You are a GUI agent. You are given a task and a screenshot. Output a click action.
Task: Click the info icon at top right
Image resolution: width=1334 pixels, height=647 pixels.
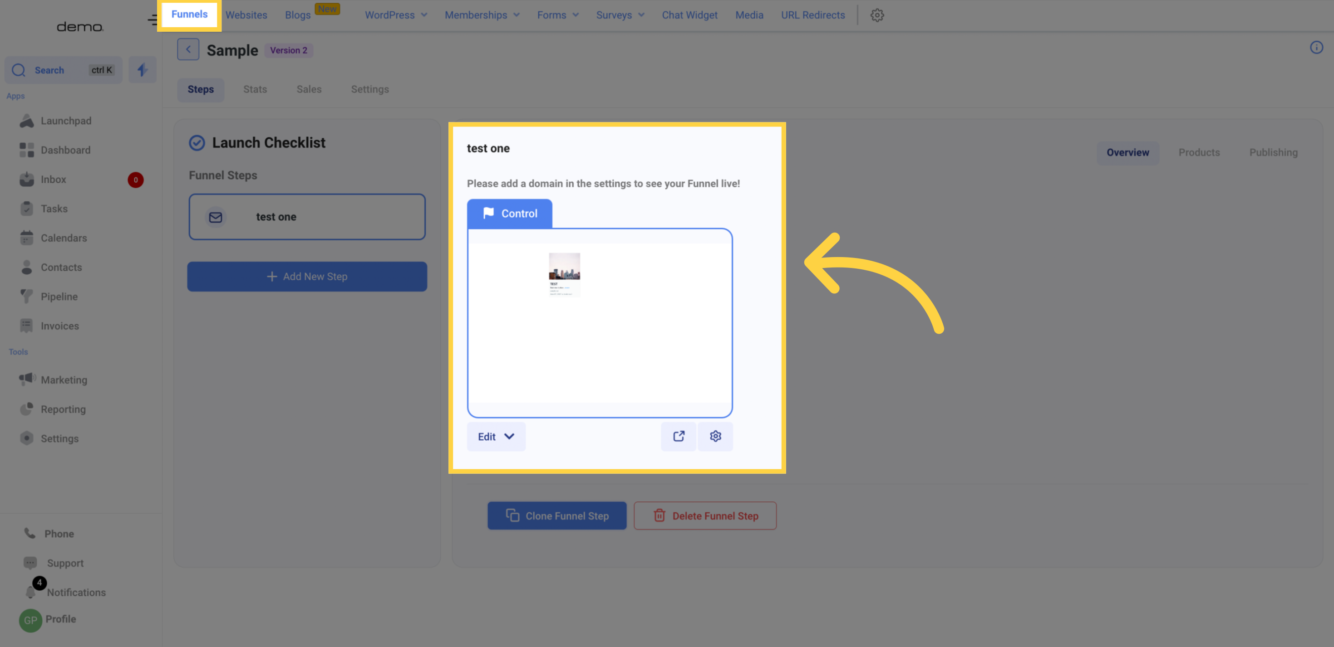(1316, 48)
